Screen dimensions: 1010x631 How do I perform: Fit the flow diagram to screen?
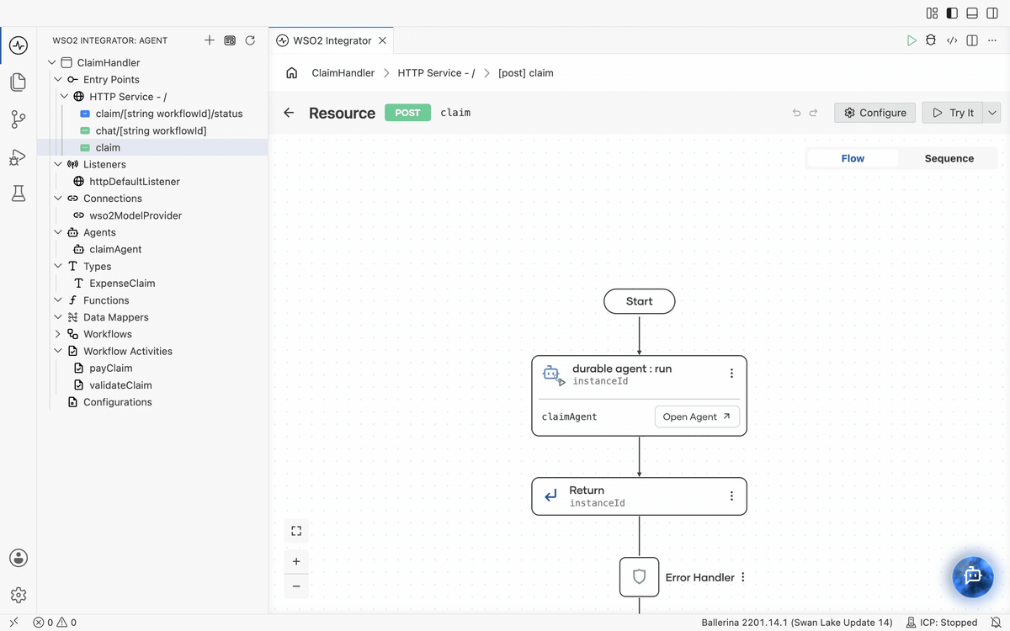point(296,531)
